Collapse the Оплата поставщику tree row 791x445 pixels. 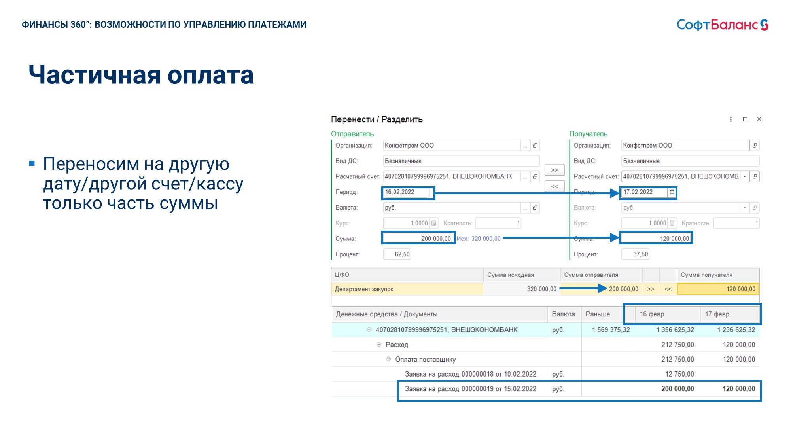[x=388, y=359]
